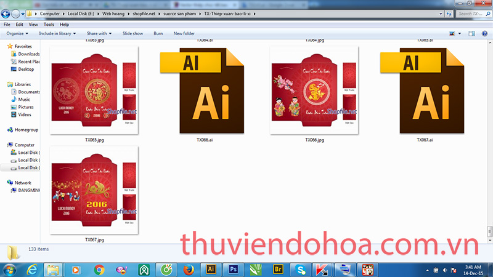Launch Internet Explorer from the taskbar
The image size is (493, 277).
click(x=32, y=270)
